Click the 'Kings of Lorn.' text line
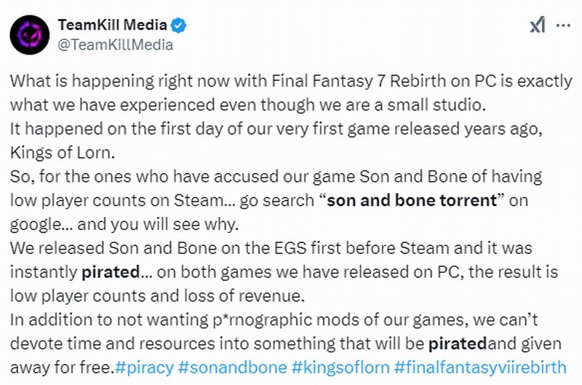This screenshot has height=385, width=582. pos(63,153)
